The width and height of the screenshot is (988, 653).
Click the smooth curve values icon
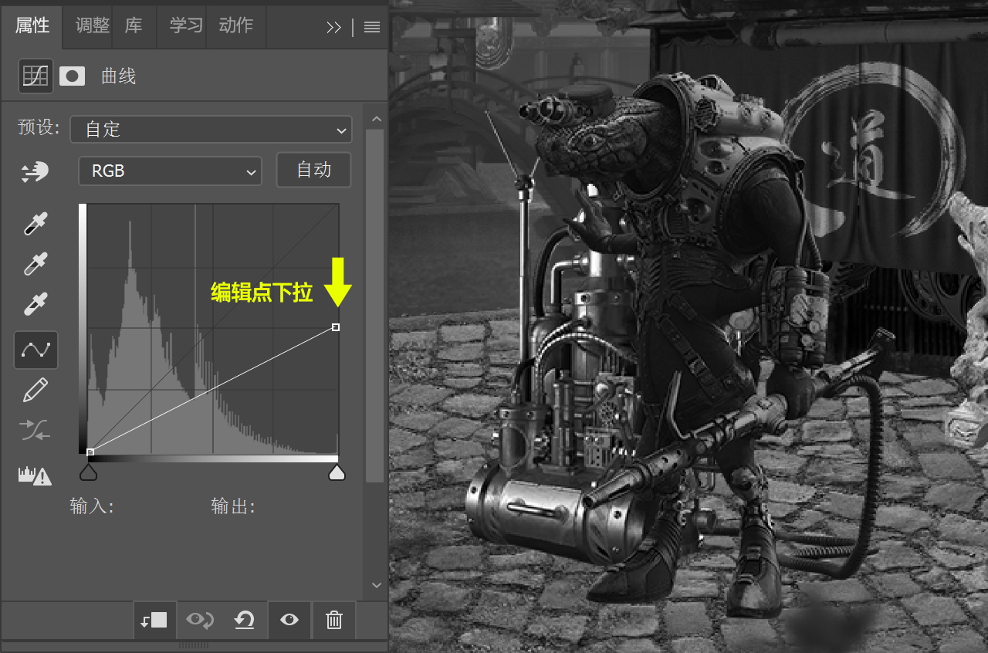[35, 431]
